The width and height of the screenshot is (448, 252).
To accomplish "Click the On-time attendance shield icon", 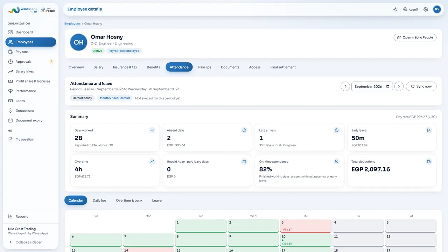I will pyautogui.click(x=337, y=162).
